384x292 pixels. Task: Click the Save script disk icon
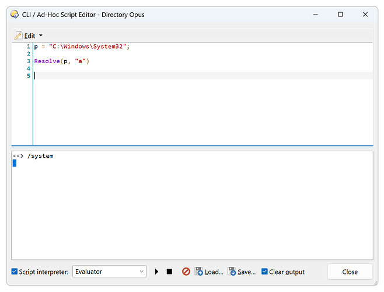(x=232, y=272)
